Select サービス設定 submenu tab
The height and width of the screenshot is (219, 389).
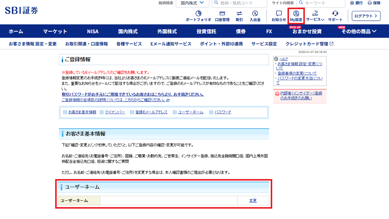(x=264, y=44)
